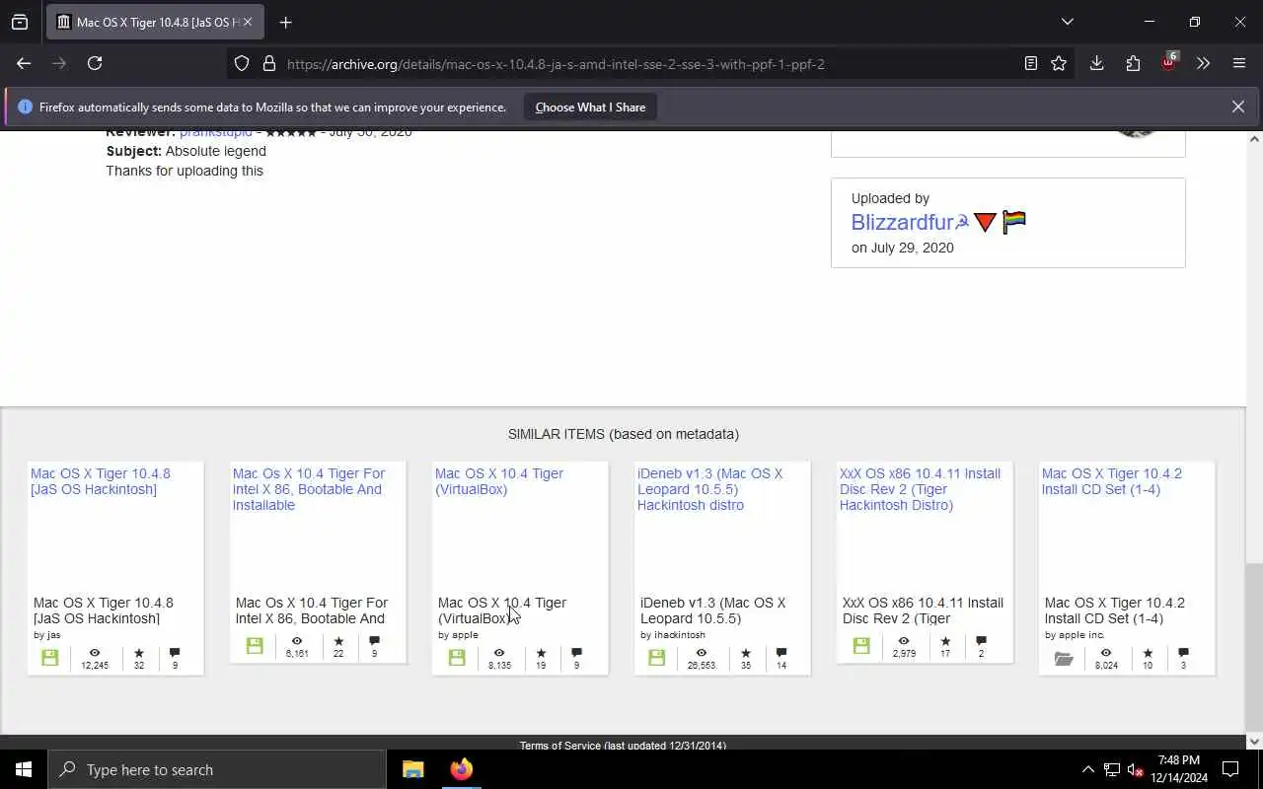Open the uBlock extension icon
Screen dimensions: 1263x789
(1169, 63)
